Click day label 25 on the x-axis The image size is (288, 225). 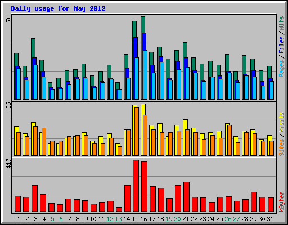pos(219,219)
